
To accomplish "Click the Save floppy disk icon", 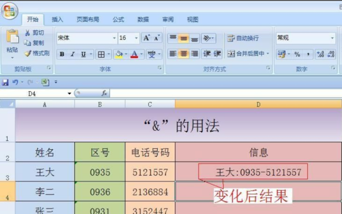I will pos(5,82).
